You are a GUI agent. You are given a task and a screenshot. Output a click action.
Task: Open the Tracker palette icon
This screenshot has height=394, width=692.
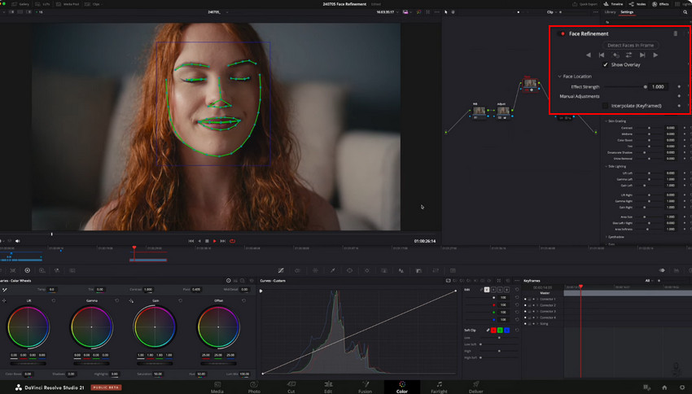coord(366,270)
